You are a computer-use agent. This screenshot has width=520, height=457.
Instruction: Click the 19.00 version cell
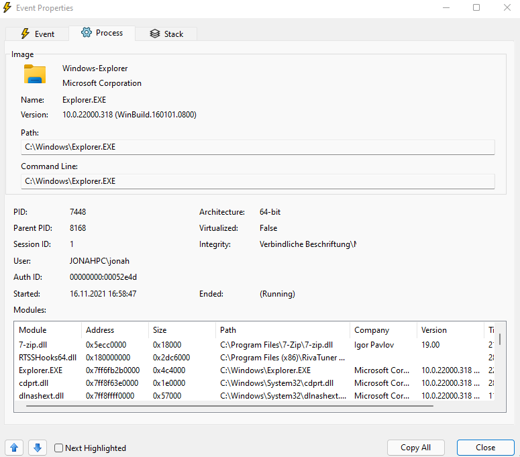[x=430, y=345]
